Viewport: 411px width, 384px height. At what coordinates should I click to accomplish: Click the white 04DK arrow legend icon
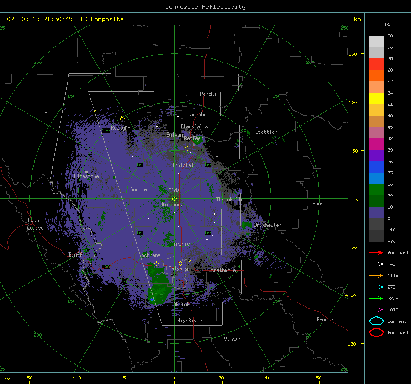click(376, 264)
